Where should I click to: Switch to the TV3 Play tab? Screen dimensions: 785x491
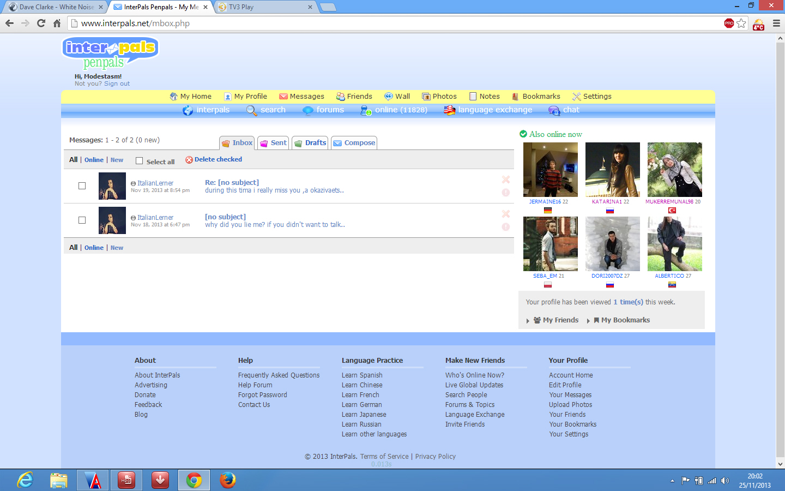(x=265, y=7)
